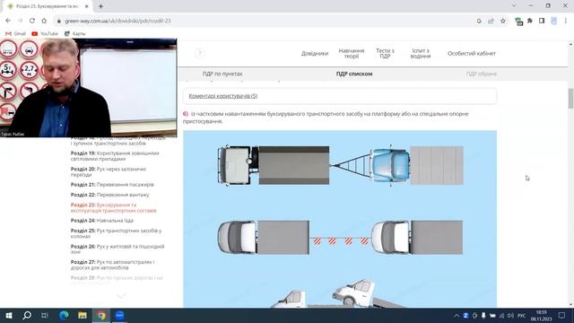574x323 pixels.
Task: Open the taskbar clock and date
Action: 541,315
